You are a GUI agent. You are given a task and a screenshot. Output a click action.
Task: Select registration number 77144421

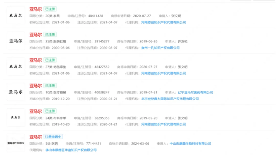94,144
